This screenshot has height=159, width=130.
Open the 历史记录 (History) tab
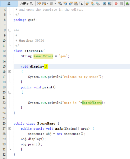tap(26, 4)
